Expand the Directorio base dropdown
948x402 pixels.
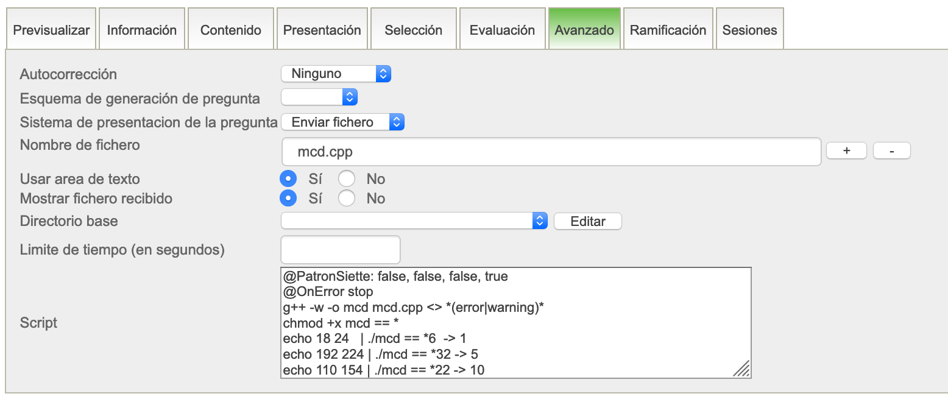[414, 221]
